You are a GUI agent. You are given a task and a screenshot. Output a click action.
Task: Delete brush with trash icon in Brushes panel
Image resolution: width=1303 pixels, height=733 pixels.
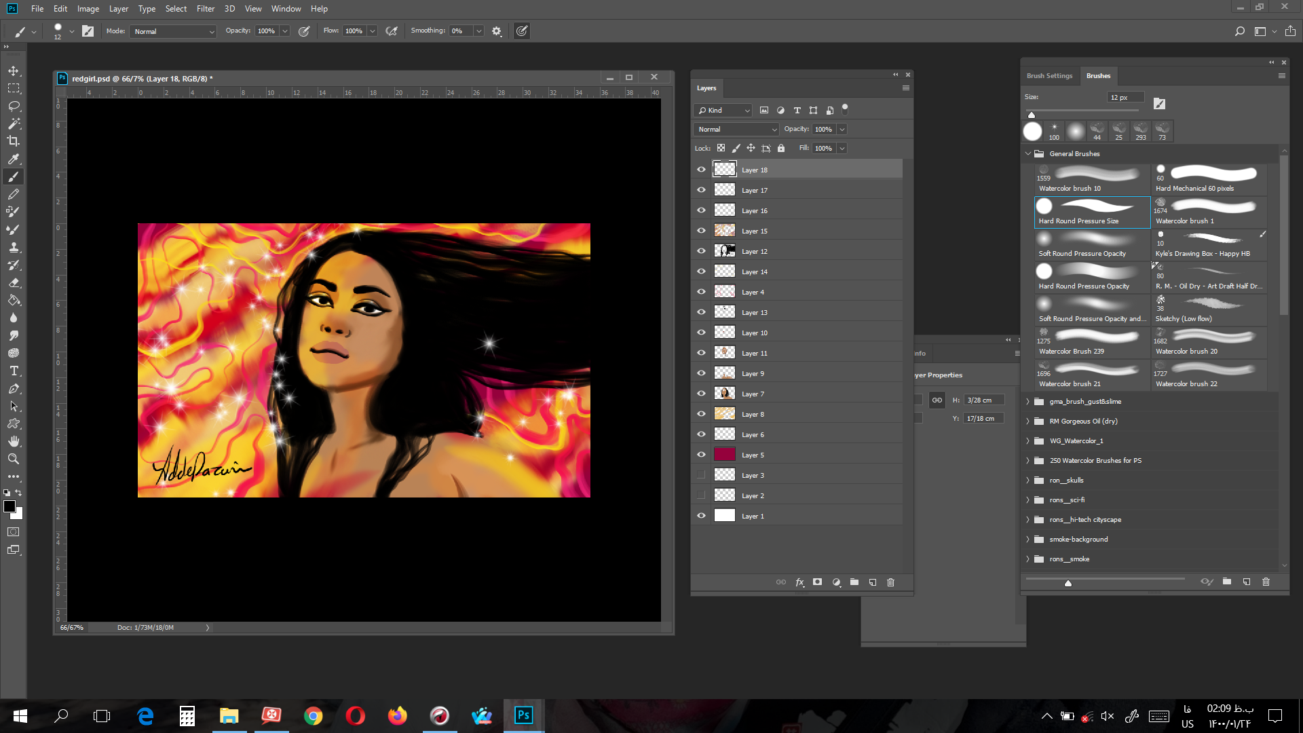tap(1266, 582)
